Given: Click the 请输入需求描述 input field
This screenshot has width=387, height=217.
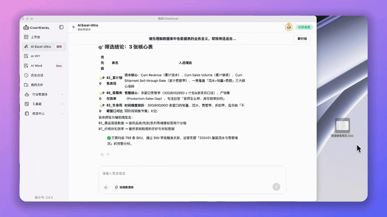Looking at the screenshot, I should [x=192, y=173].
